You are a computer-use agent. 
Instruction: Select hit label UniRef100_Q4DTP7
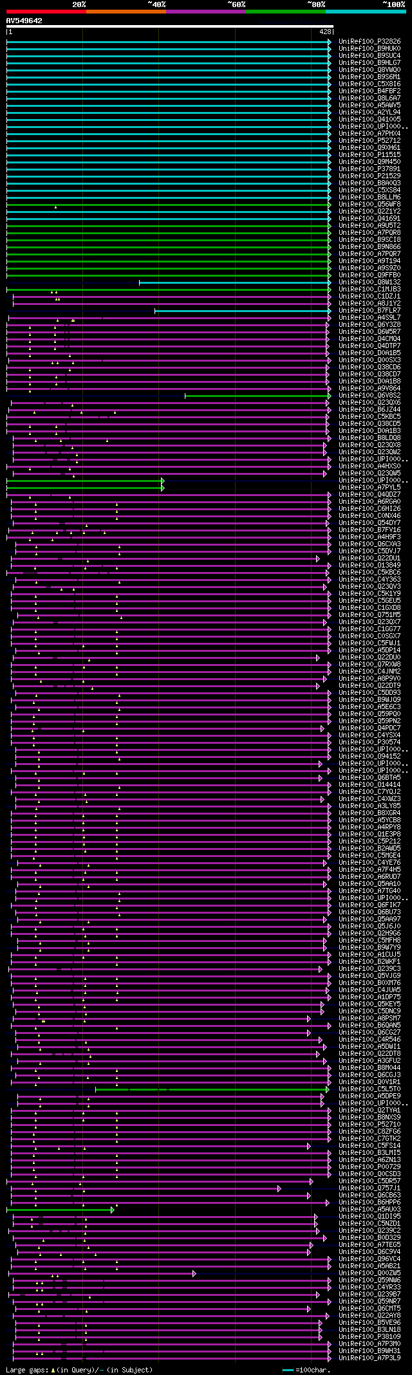tap(370, 346)
